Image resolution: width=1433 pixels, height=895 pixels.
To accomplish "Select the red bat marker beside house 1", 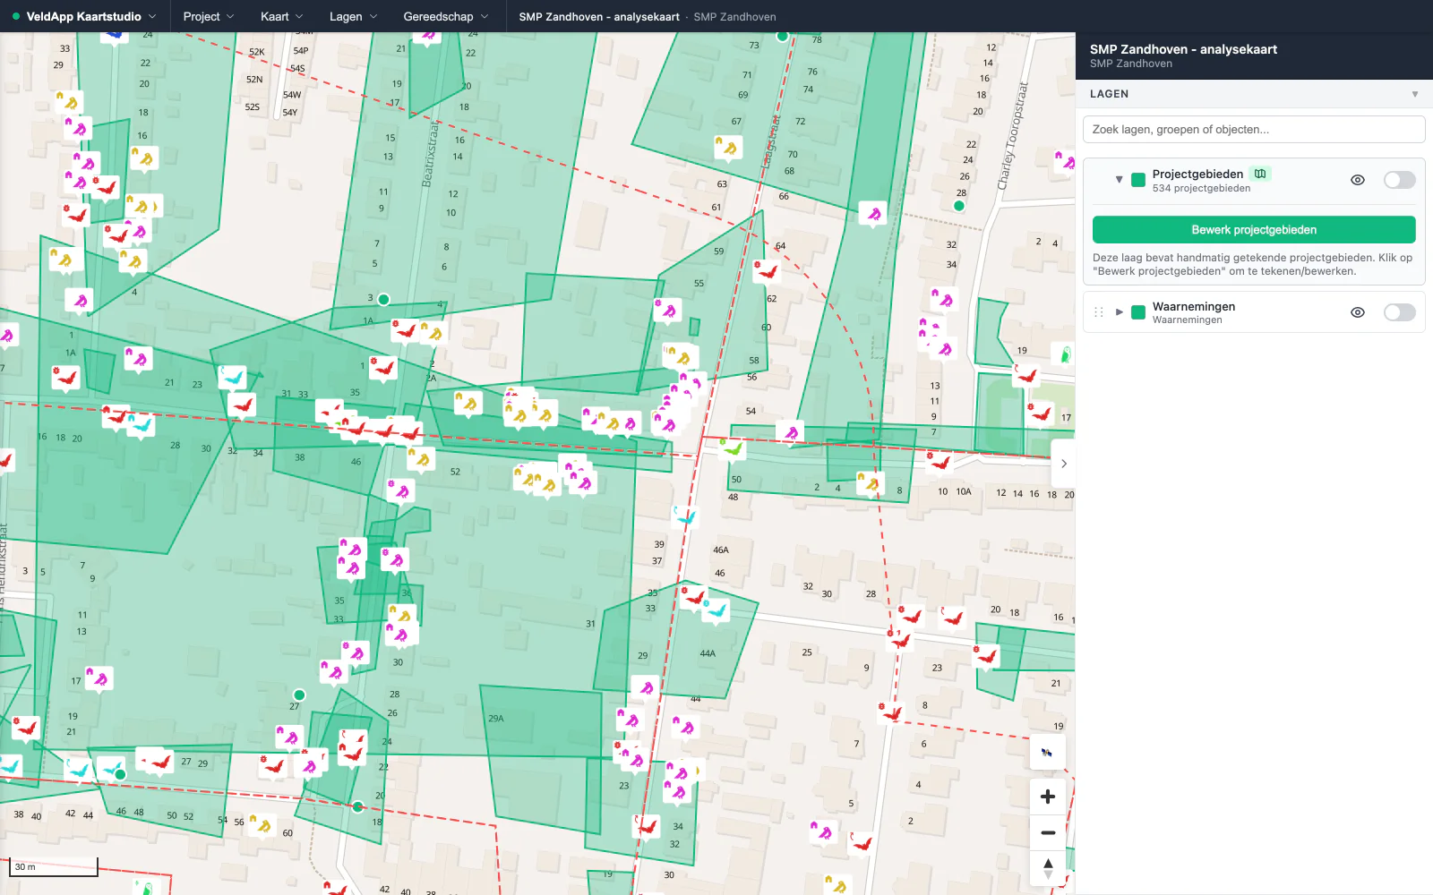I will click(383, 368).
